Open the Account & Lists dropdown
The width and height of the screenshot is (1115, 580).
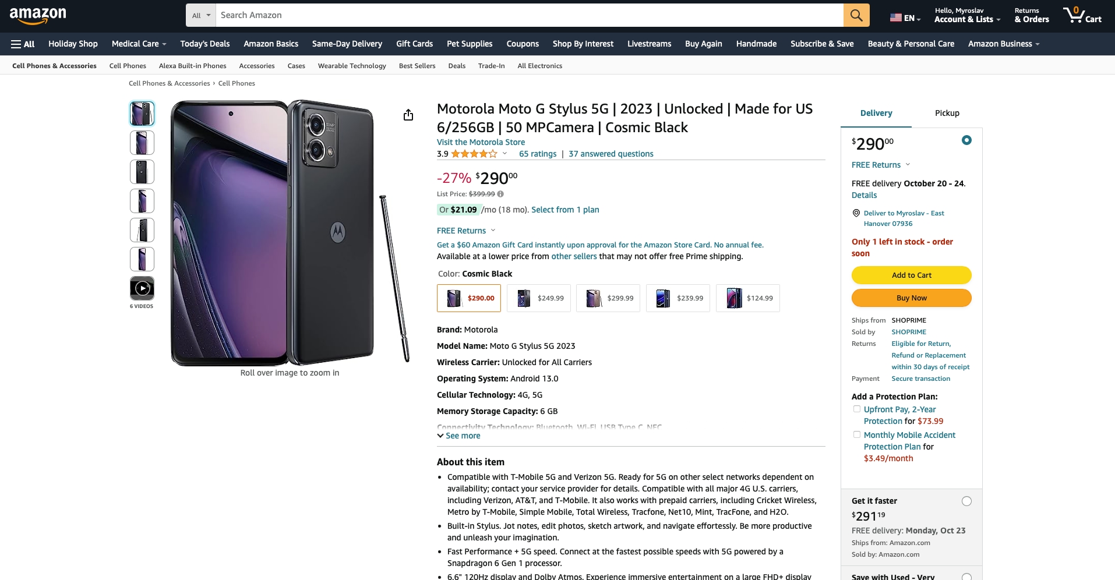point(967,15)
